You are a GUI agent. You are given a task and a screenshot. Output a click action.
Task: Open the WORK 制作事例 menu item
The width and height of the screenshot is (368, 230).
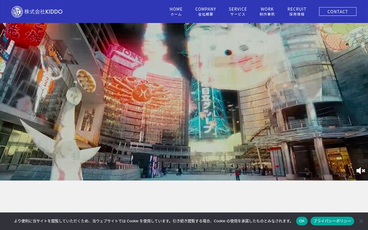[267, 11]
